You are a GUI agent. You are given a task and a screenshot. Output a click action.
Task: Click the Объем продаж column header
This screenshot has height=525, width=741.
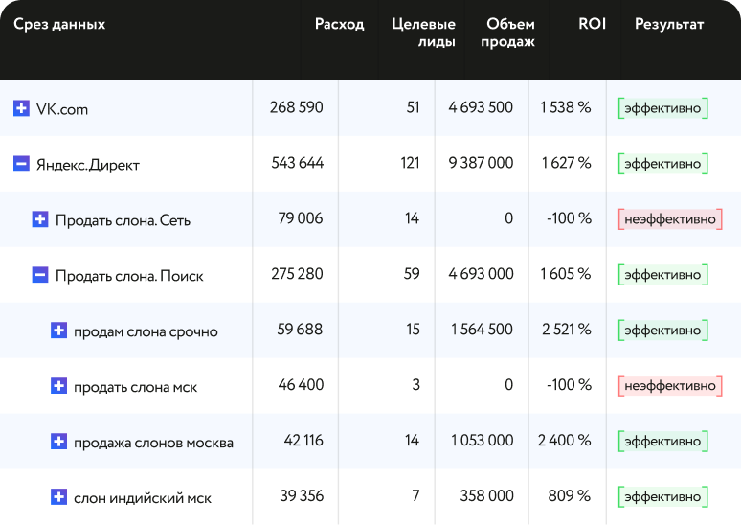click(509, 33)
